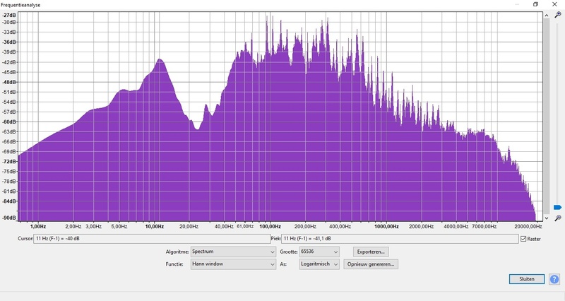Click the 1,00Hz axis label
The width and height of the screenshot is (565, 301).
pos(38,226)
